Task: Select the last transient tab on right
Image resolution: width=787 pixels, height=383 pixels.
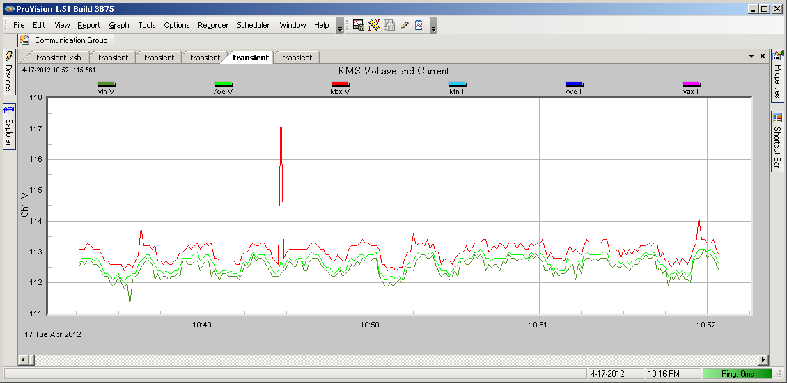Action: point(297,58)
